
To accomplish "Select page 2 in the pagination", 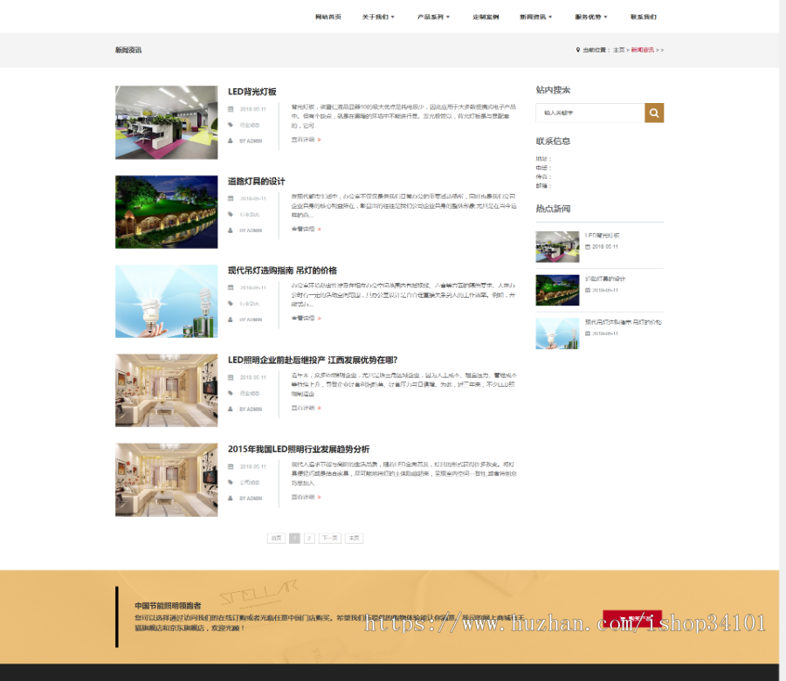I will click(307, 538).
